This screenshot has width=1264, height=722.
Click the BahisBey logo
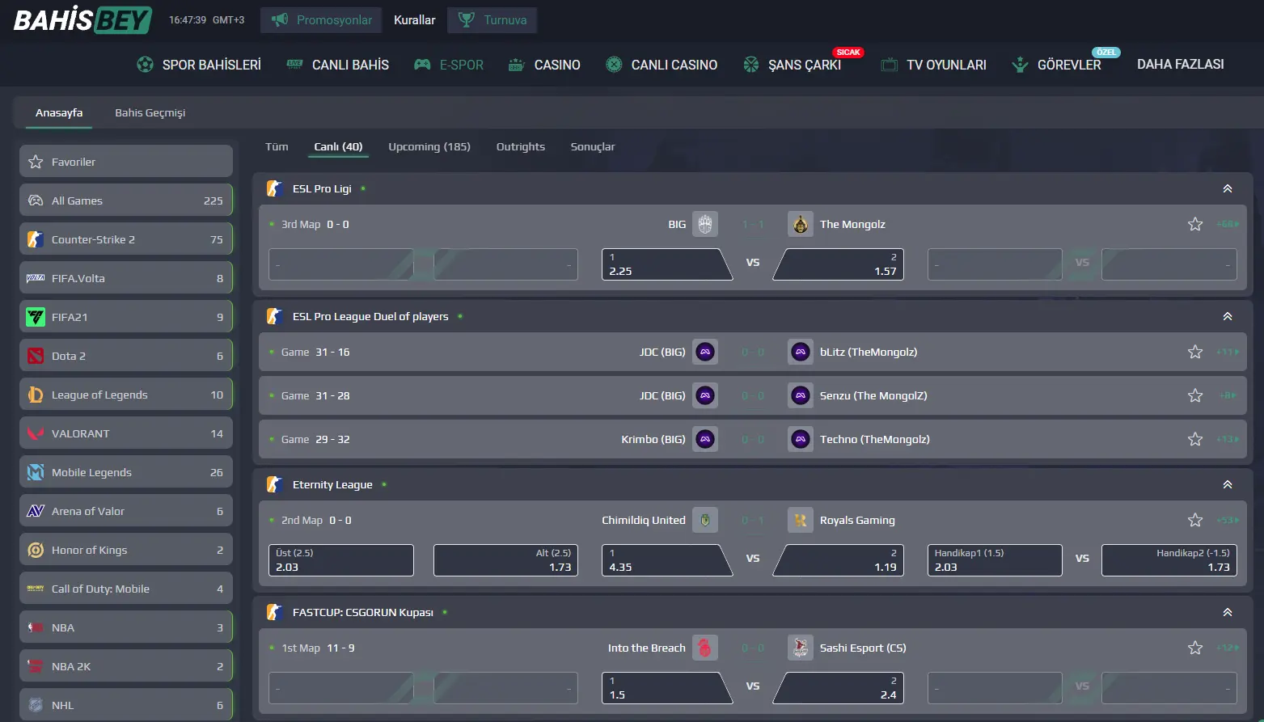coord(82,19)
